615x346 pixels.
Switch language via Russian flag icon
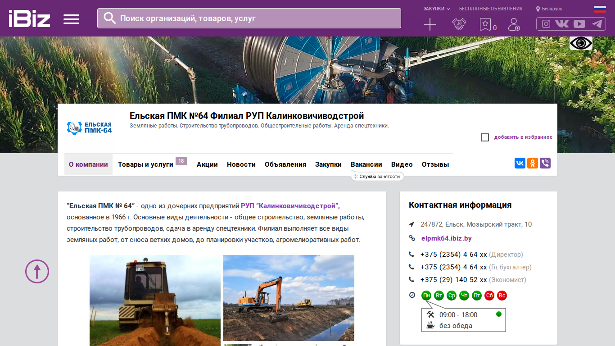(x=600, y=9)
